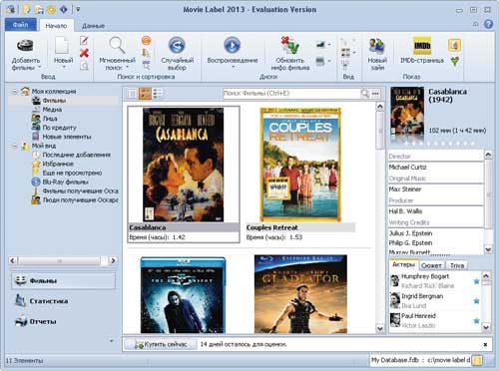Click Random Choice (Случайный выбор) icon
499x371 pixels.
pyautogui.click(x=177, y=45)
